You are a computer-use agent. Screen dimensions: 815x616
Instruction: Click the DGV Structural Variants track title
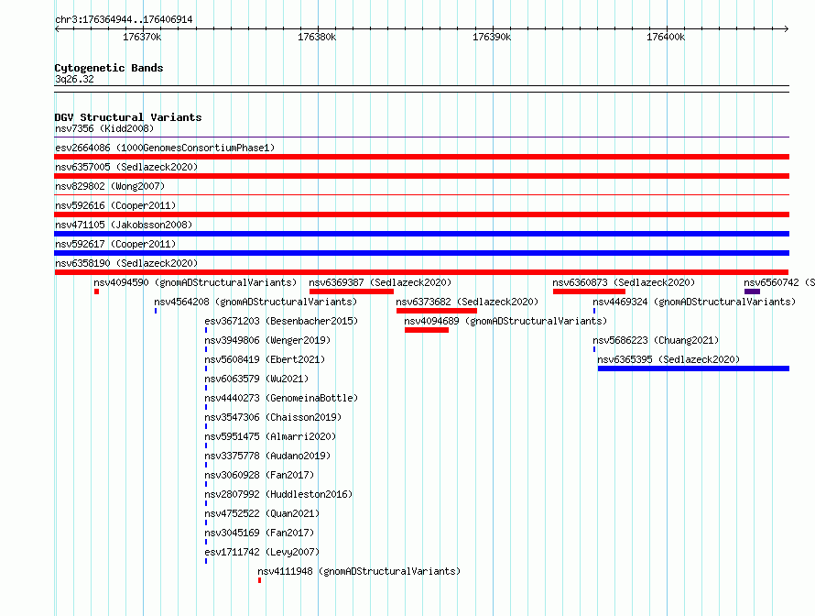point(128,117)
